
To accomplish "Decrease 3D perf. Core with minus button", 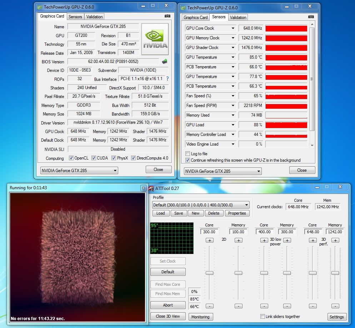I will pos(312,306).
